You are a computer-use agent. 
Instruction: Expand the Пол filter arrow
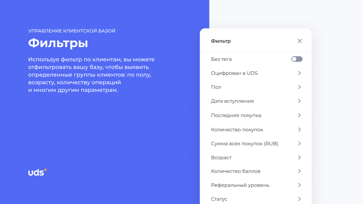click(x=299, y=87)
